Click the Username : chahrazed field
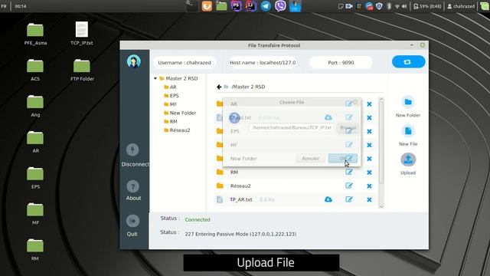 click(185, 63)
